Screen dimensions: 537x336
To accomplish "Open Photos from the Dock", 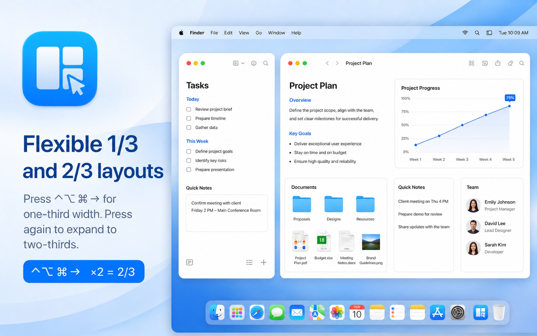I will (337, 313).
